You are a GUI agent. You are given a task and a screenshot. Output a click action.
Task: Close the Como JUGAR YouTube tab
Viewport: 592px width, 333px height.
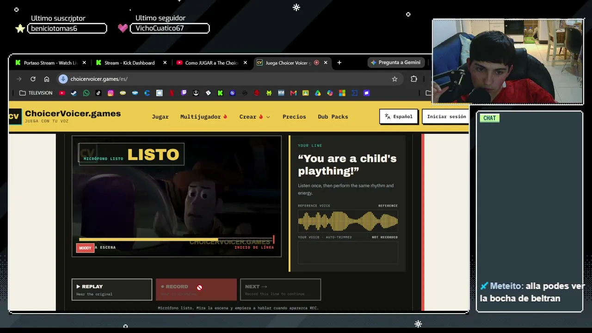[245, 62]
